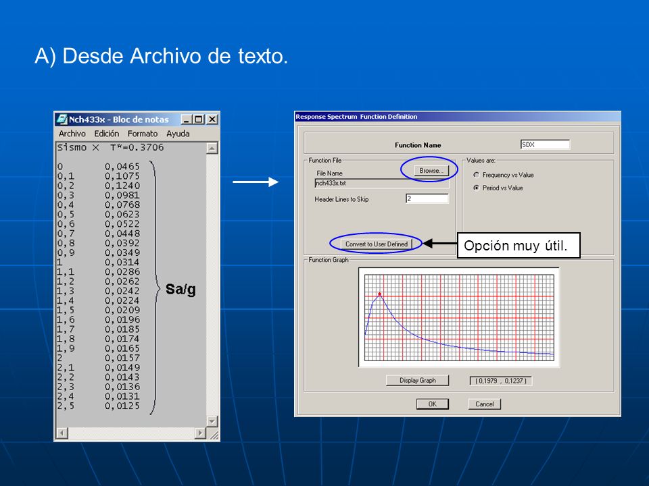Click Notepad vertical scrollbar down arrow

click(x=212, y=421)
